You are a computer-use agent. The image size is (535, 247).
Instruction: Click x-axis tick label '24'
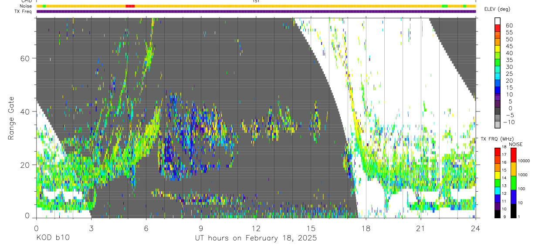475,228
